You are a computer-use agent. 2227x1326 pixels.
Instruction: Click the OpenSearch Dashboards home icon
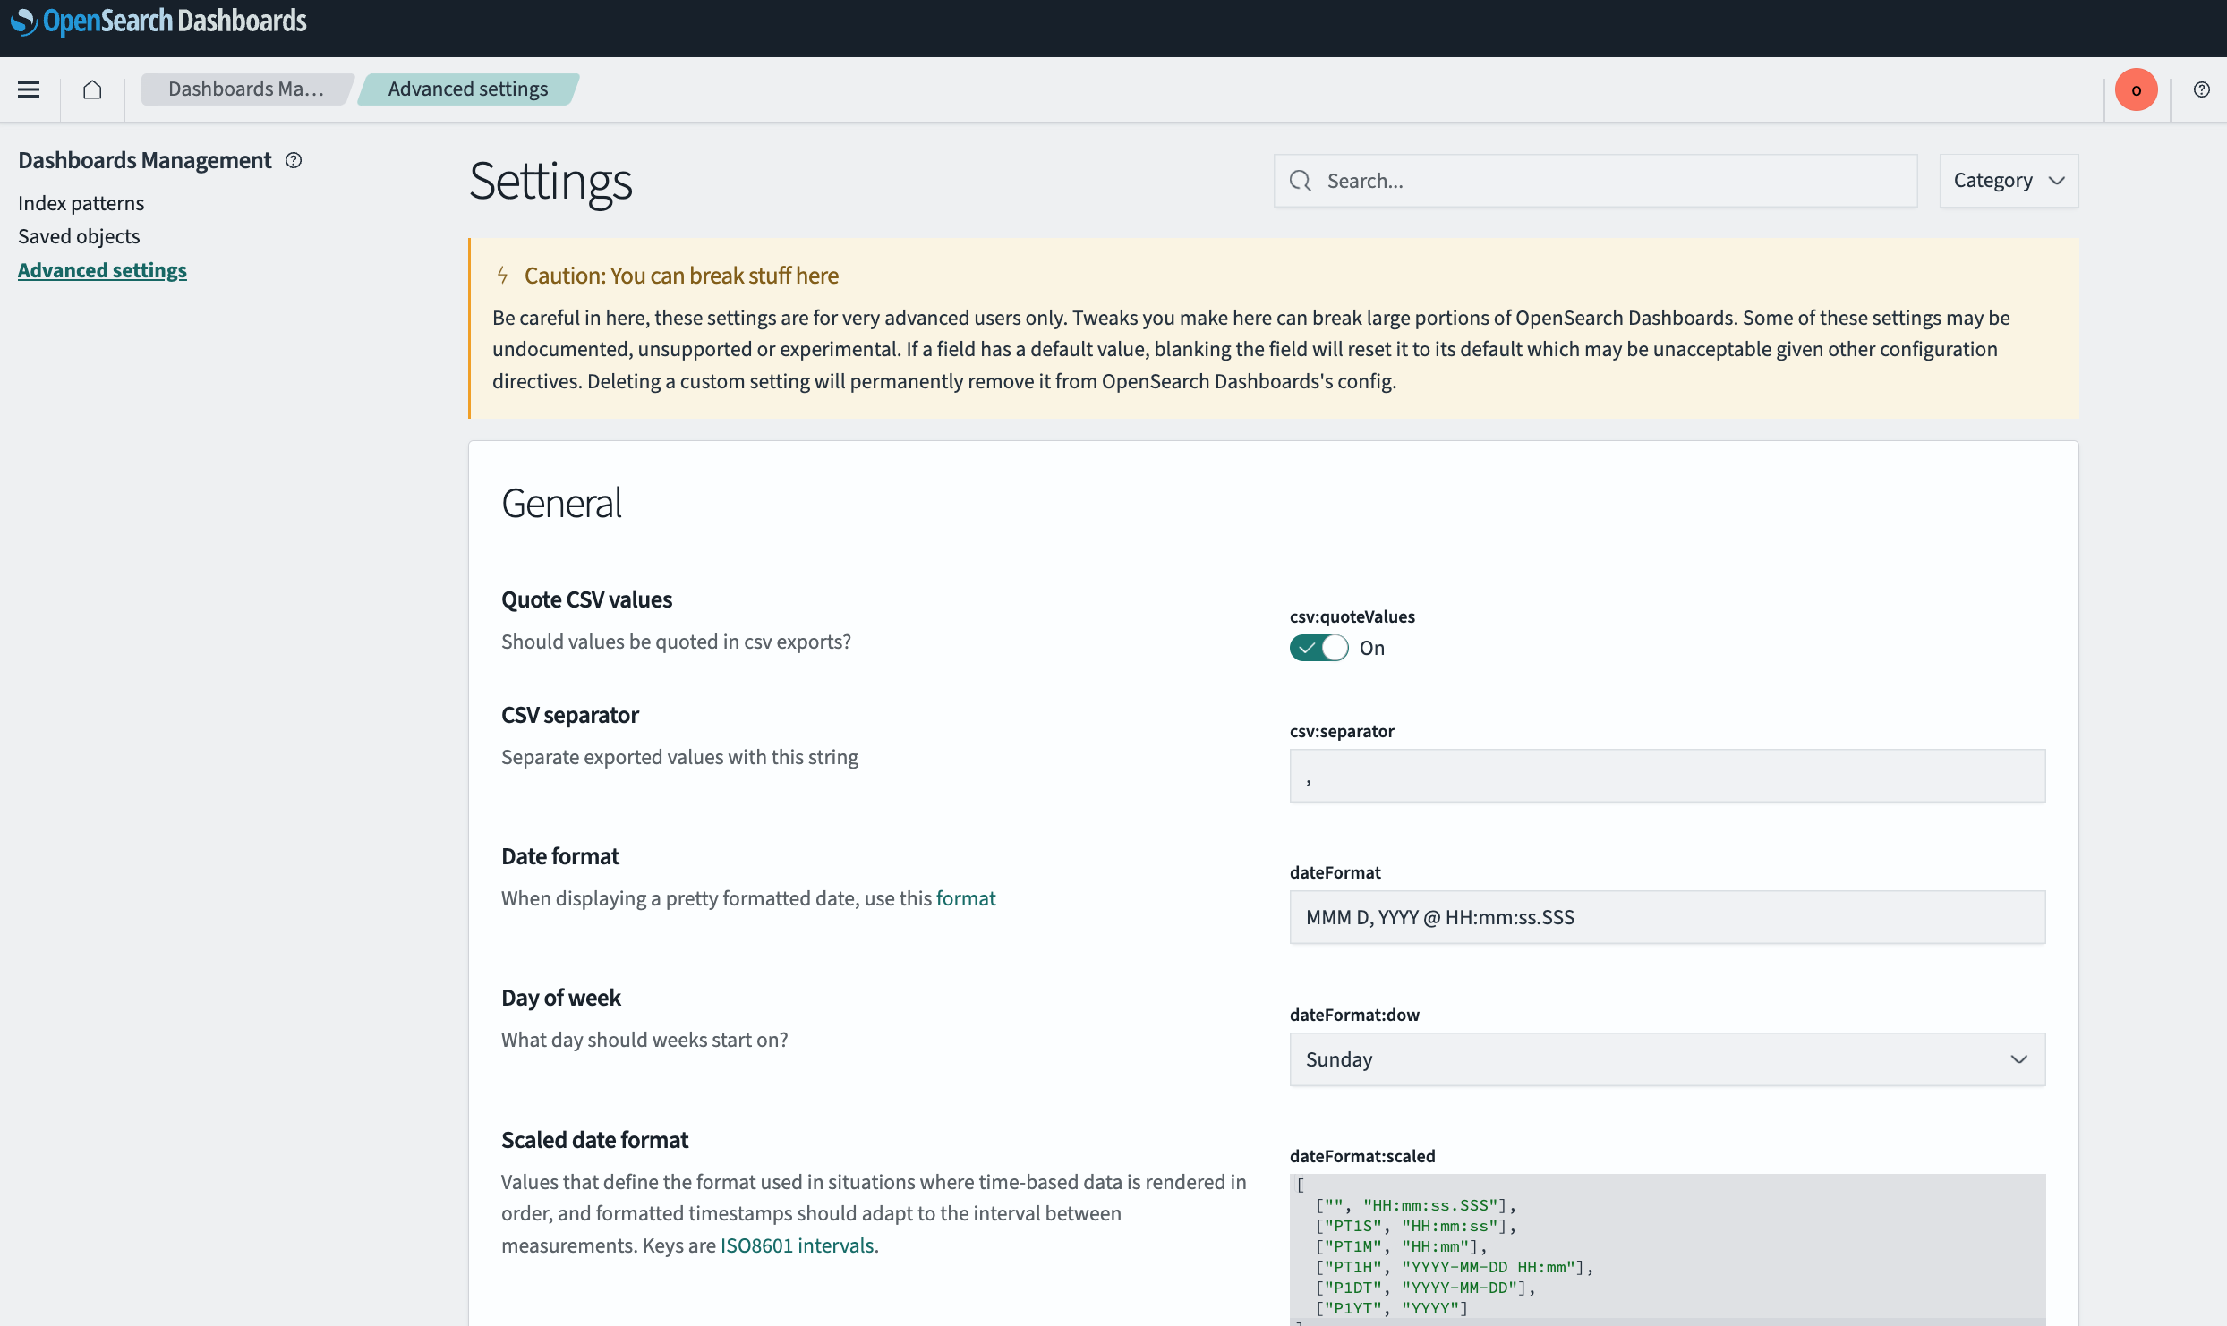(x=91, y=90)
